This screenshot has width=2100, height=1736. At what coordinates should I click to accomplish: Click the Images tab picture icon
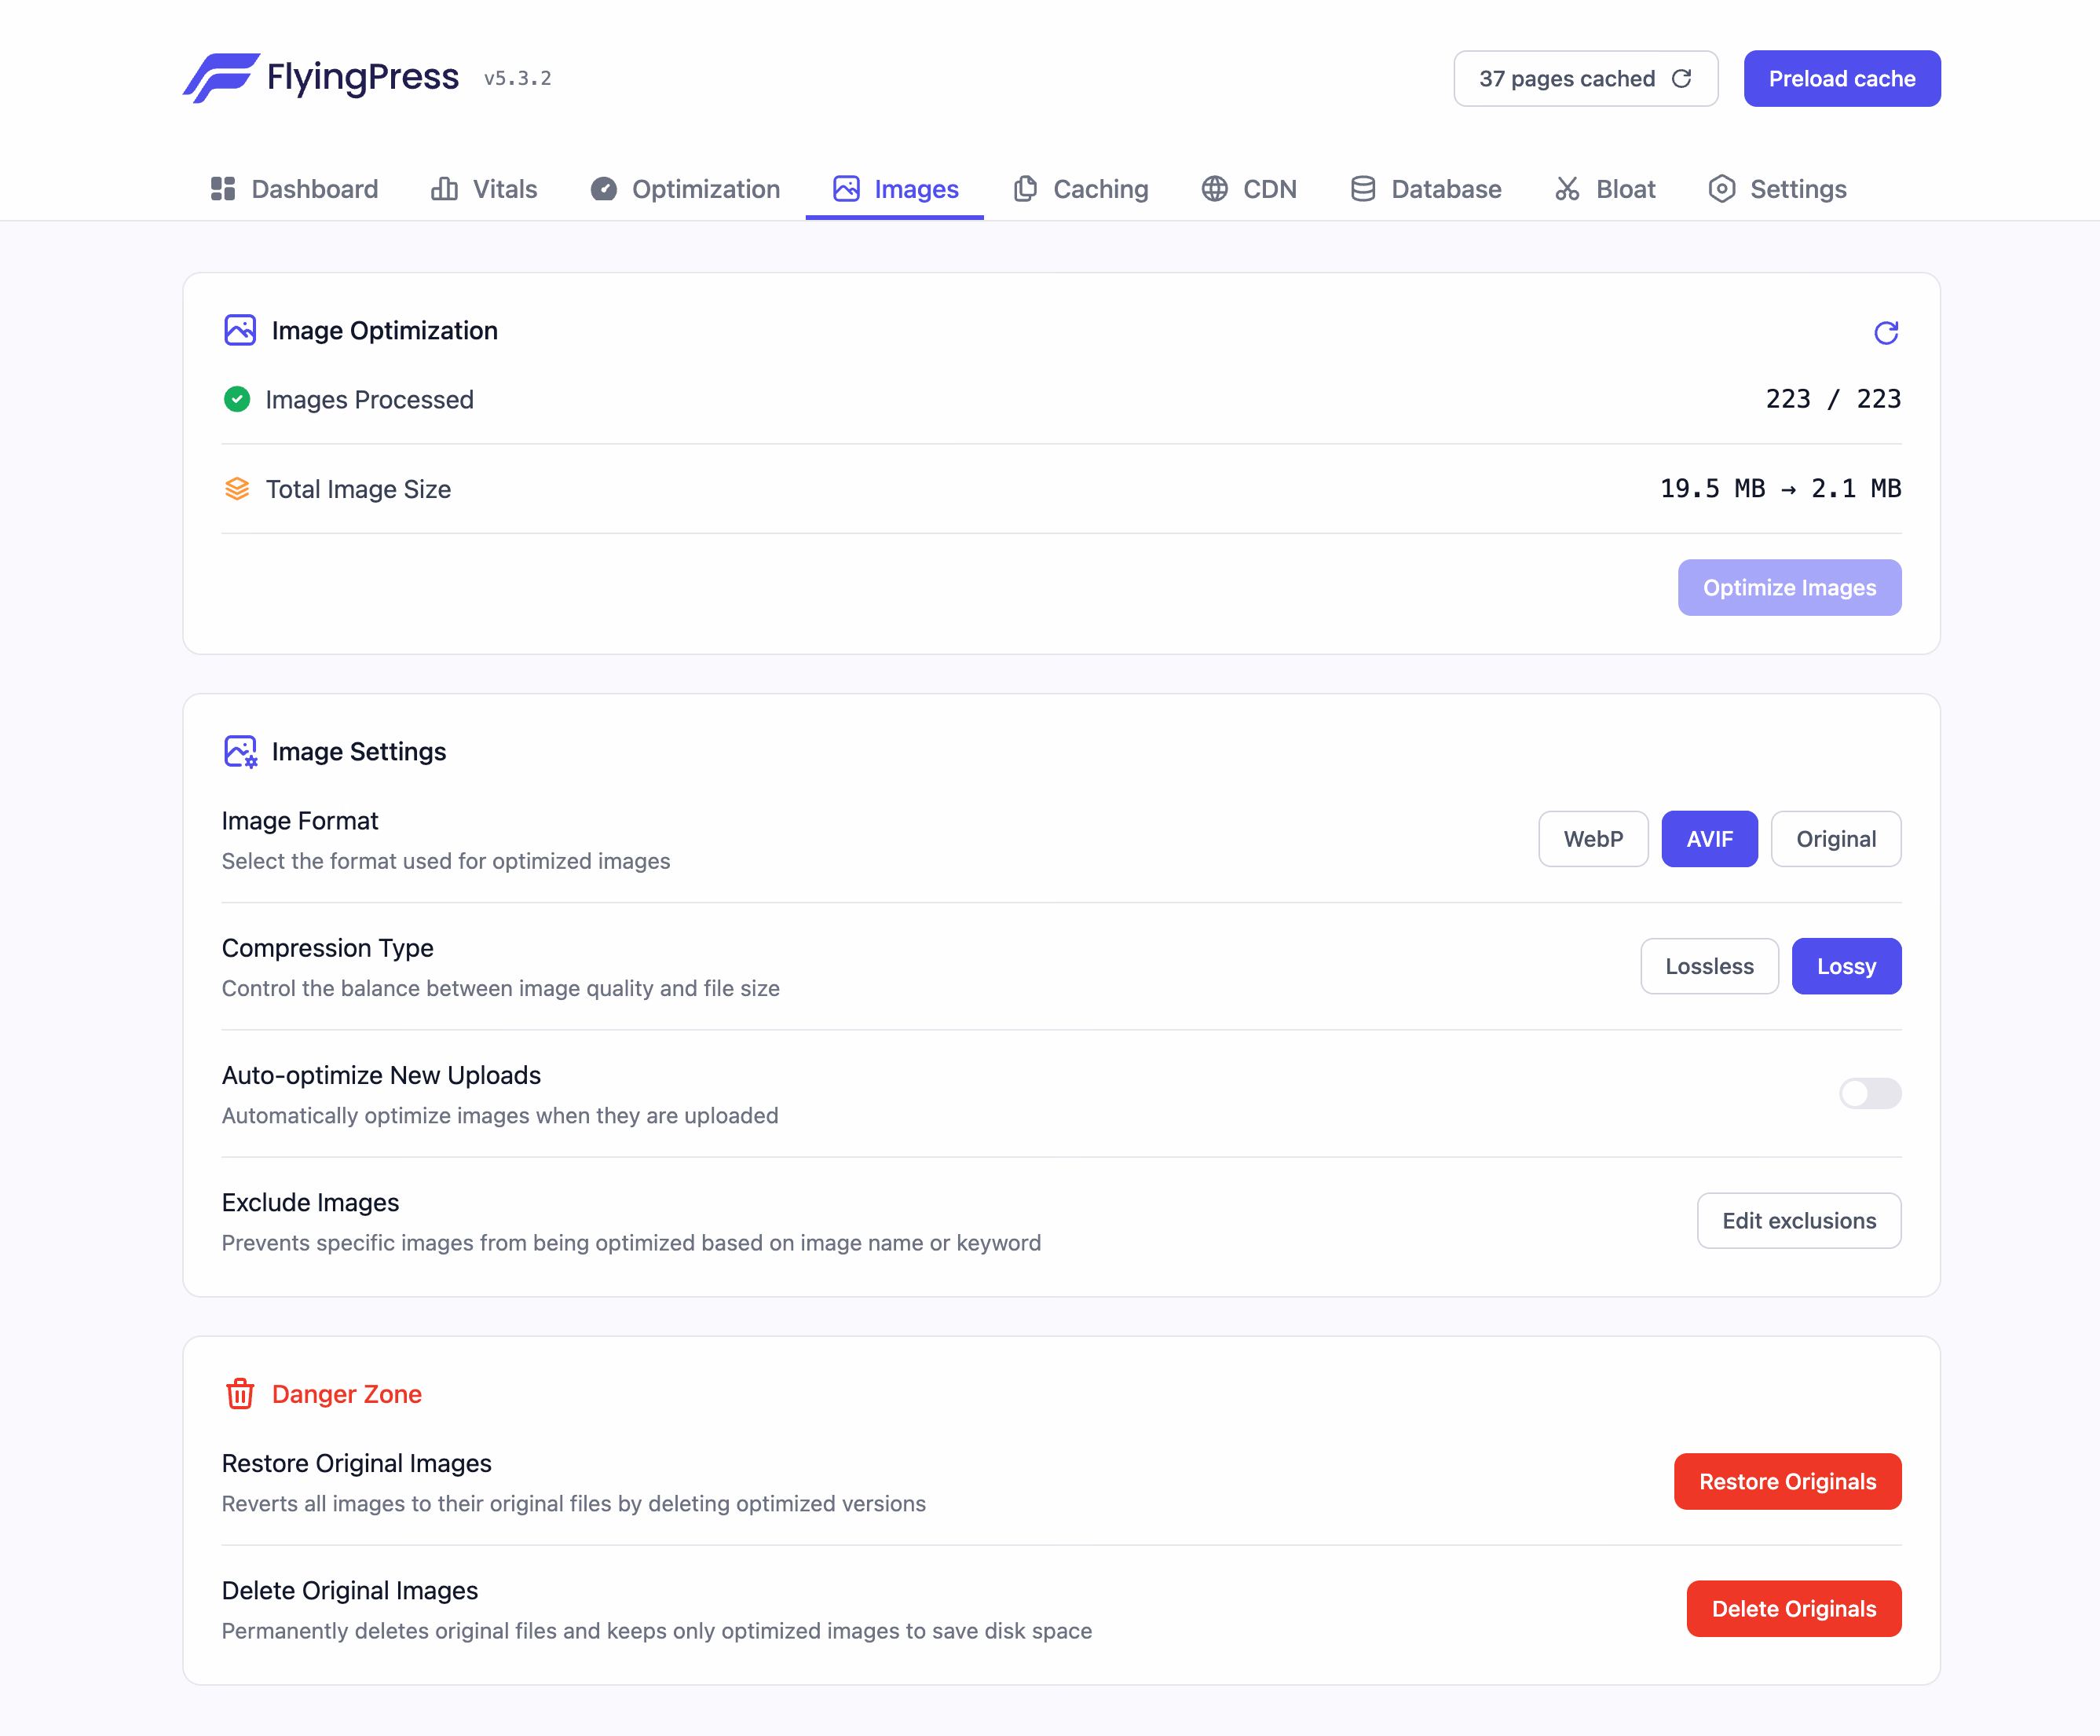[847, 189]
